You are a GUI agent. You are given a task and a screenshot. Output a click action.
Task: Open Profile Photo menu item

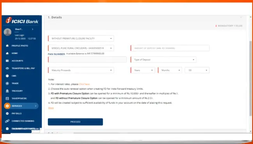[20, 46]
